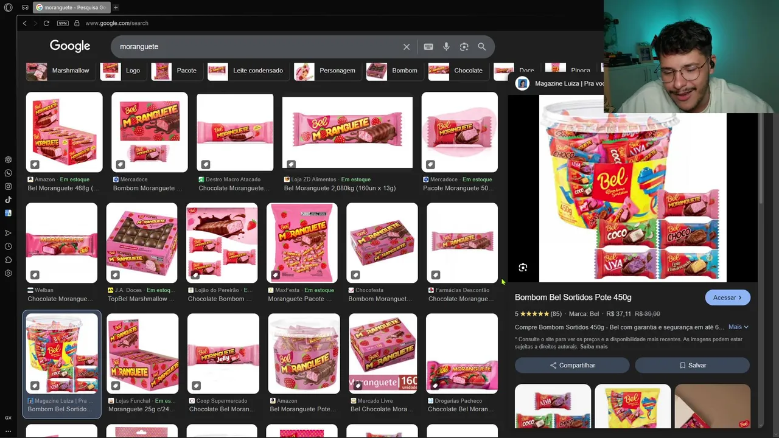Open ChatGPT in Opera sidebar
The height and width of the screenshot is (438, 779).
pos(9,159)
